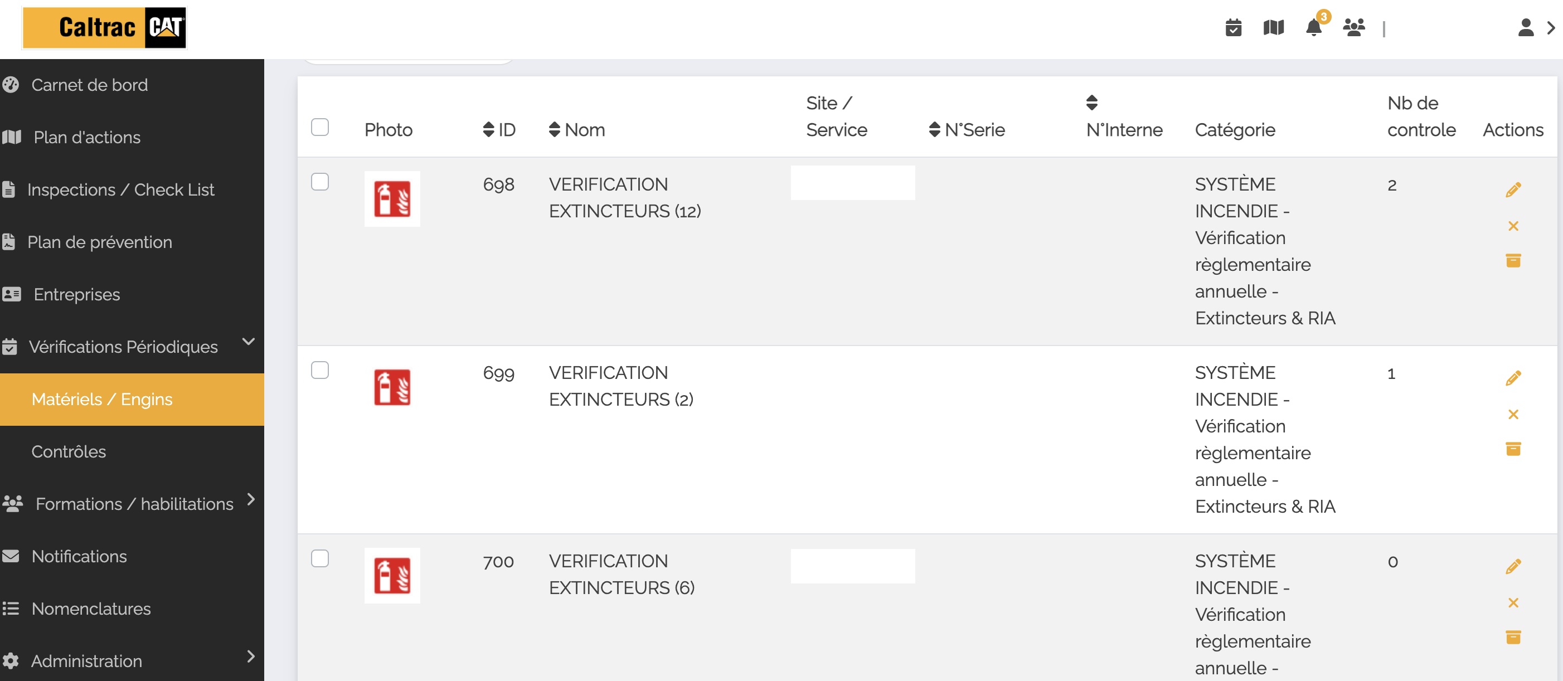The height and width of the screenshot is (681, 1563).
Task: Sort the table by ID column
Action: pyautogui.click(x=498, y=130)
